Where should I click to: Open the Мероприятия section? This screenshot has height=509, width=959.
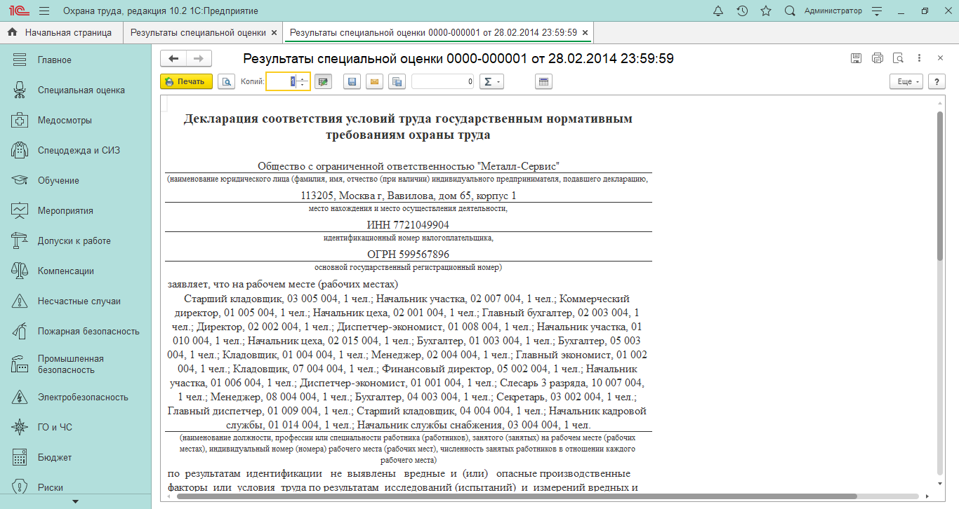pyautogui.click(x=76, y=211)
